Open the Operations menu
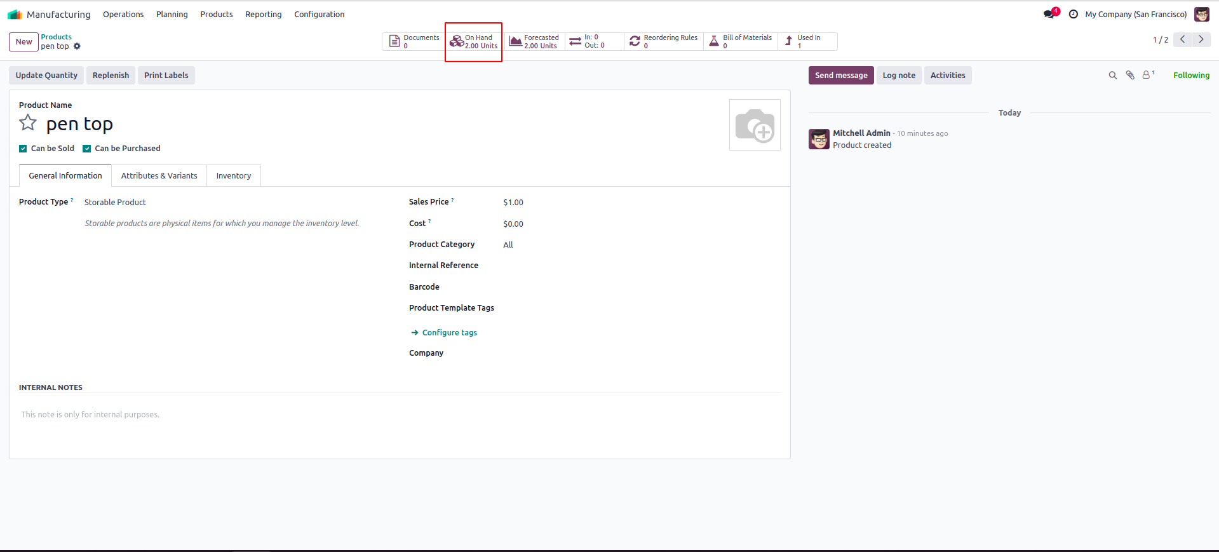The height and width of the screenshot is (552, 1219). pos(123,14)
